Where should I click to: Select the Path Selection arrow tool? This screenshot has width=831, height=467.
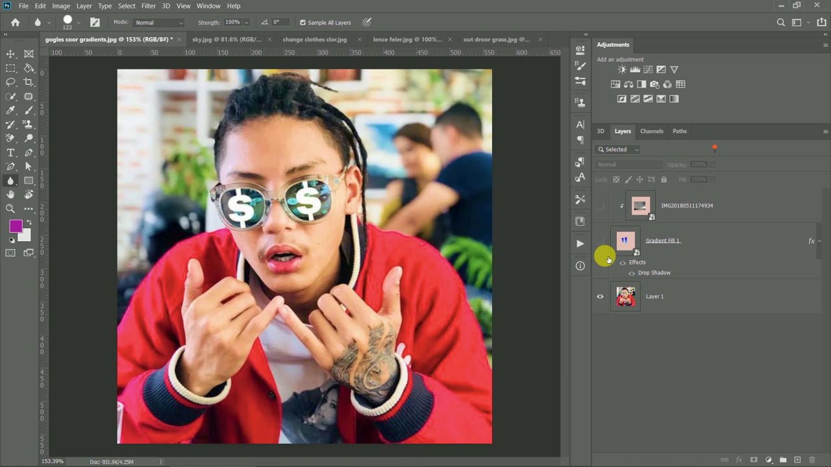click(x=29, y=167)
